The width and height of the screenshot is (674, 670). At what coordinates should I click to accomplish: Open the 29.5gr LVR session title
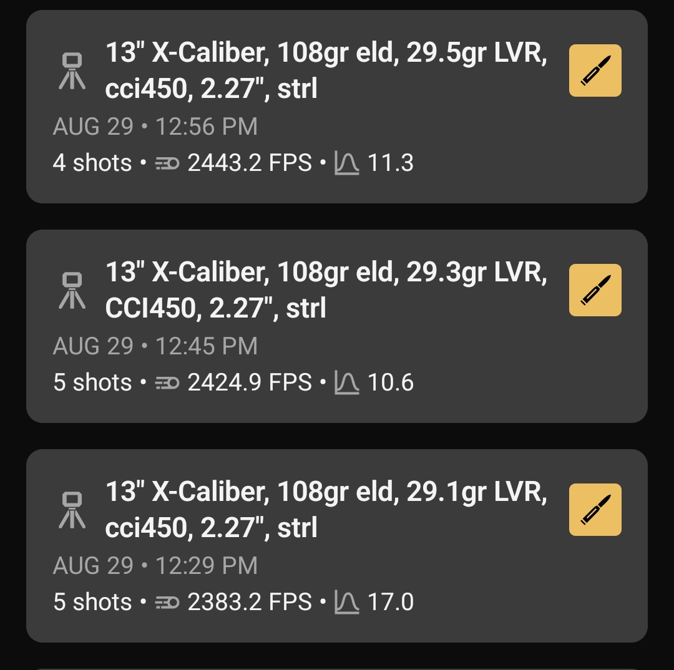(x=326, y=70)
